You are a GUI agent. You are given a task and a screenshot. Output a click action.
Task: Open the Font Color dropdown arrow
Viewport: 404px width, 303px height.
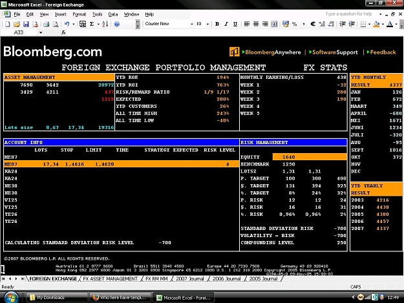coord(396,24)
